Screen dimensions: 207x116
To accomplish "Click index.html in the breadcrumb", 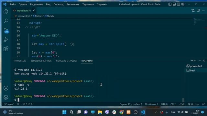I will (x=24, y=16).
